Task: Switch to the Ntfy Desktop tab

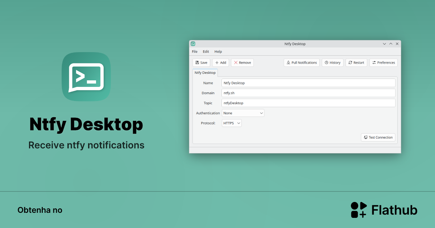Action: (x=205, y=72)
